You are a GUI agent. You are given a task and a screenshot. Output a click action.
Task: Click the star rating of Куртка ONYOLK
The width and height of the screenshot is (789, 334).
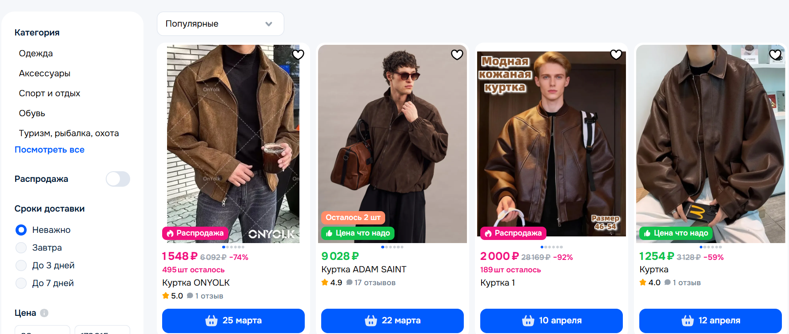coord(172,296)
